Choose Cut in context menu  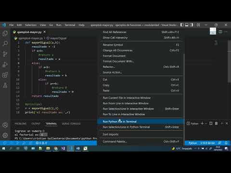pyautogui.click(x=141, y=80)
